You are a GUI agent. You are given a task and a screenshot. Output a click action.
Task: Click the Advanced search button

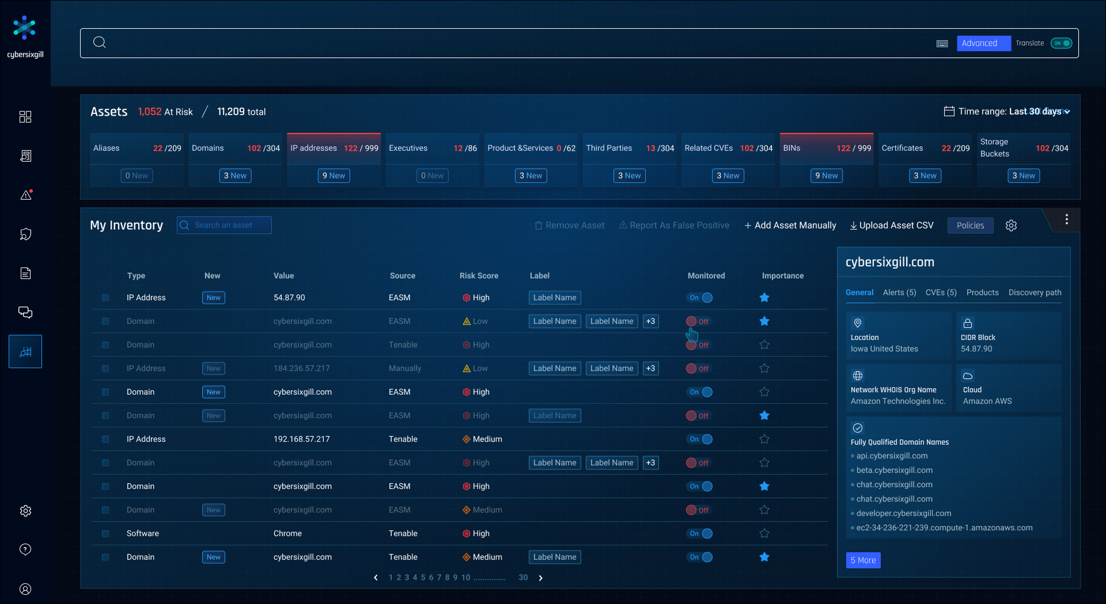point(984,43)
